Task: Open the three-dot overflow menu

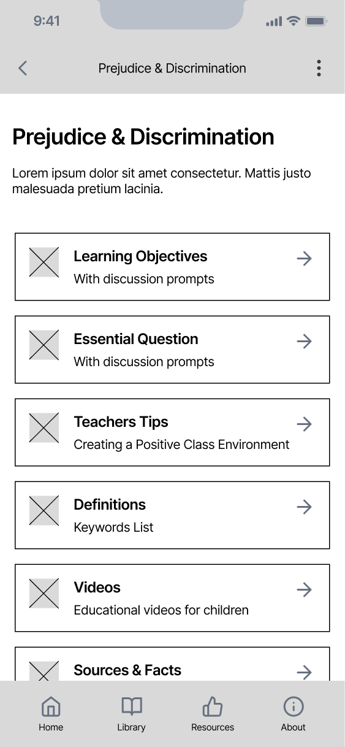Action: tap(319, 68)
